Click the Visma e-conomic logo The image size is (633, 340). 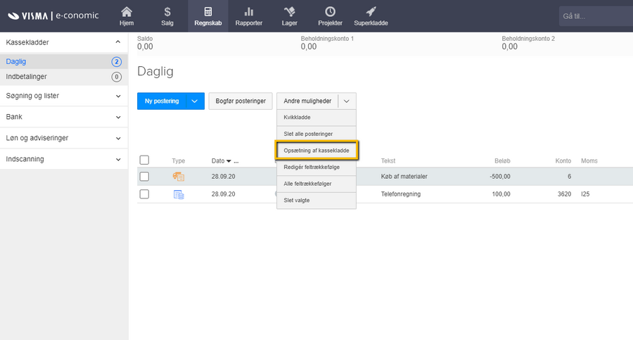click(53, 15)
